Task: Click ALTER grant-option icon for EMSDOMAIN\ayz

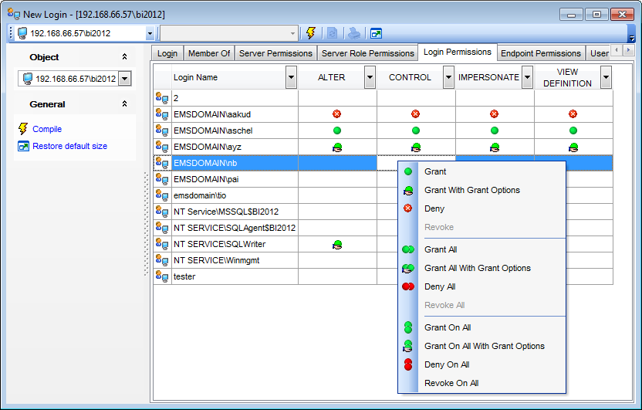Action: point(337,147)
